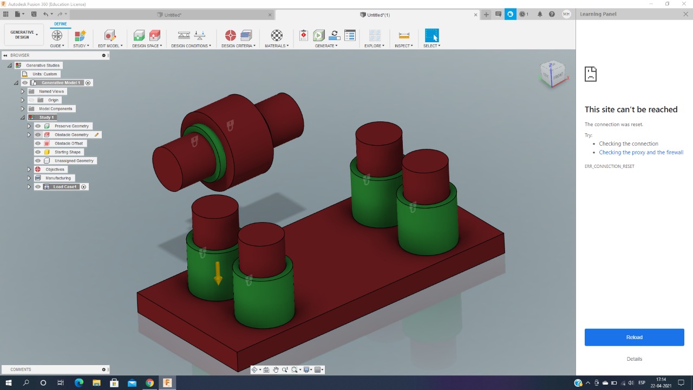Click the Structural Constraints icon
The height and width of the screenshot is (390, 693).
point(184,36)
